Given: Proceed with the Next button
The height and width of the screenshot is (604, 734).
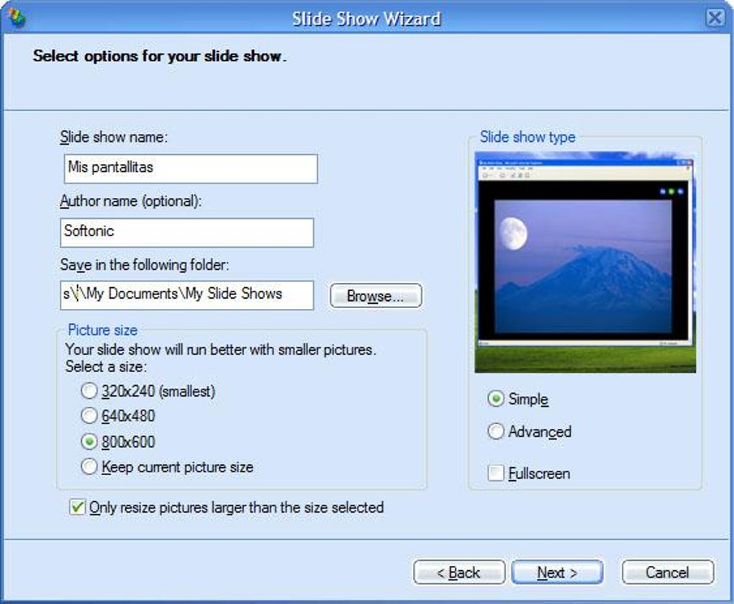Looking at the screenshot, I should 557,572.
